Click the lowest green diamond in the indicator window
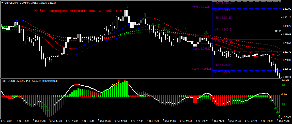The width and height of the screenshot is (292, 124). point(279,117)
